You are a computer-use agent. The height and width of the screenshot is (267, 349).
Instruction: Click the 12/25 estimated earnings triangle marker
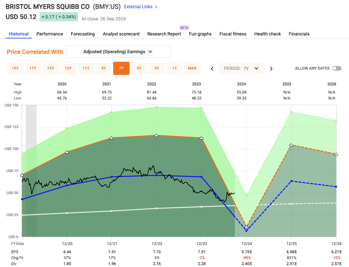(291, 145)
